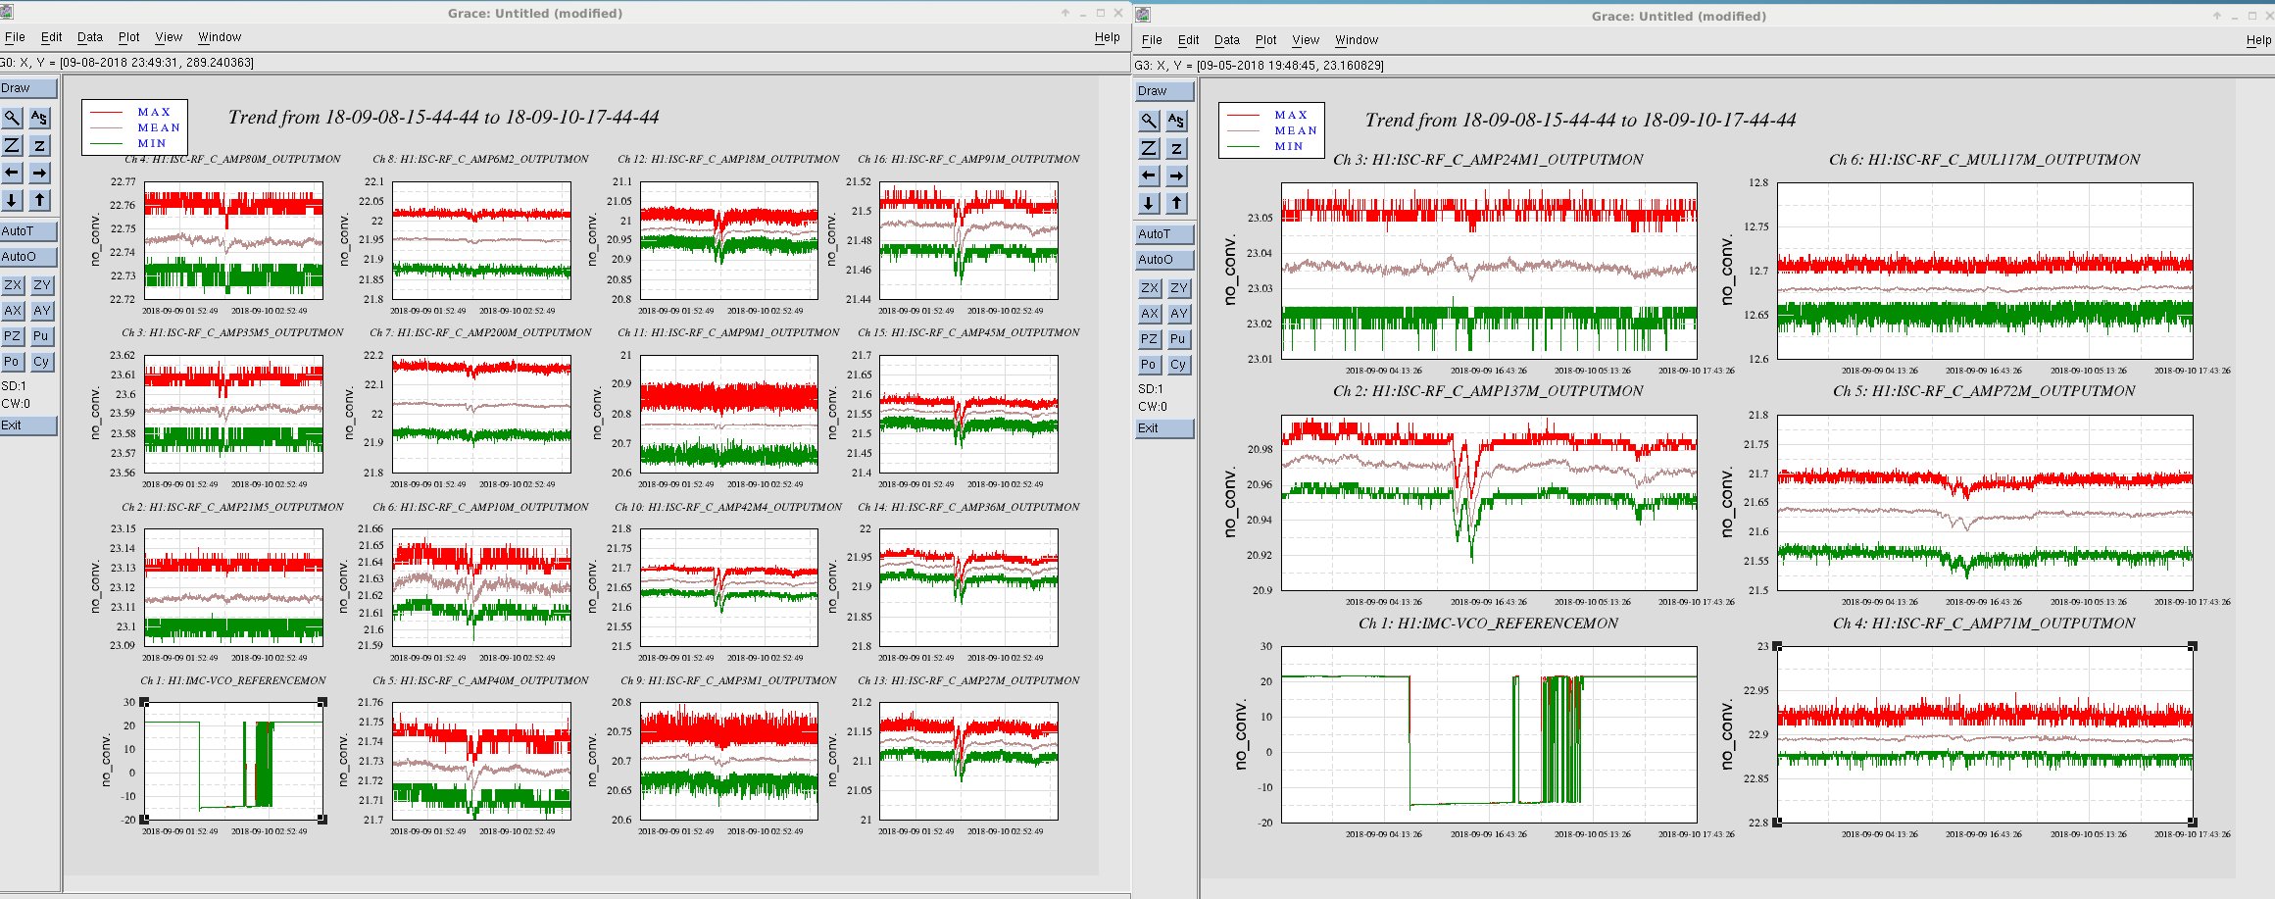
Task: Select the AMP137M_OUTPUTMON graph in right window
Action: click(1489, 502)
